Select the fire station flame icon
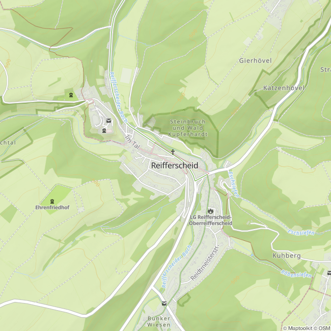This screenshot has height=331, width=331. (210, 211)
